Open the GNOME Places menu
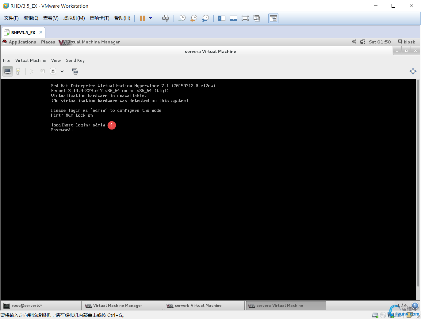This screenshot has height=319, width=421. 48,42
